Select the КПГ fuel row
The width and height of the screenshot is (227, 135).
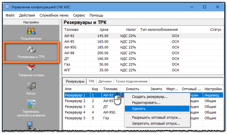143,70
